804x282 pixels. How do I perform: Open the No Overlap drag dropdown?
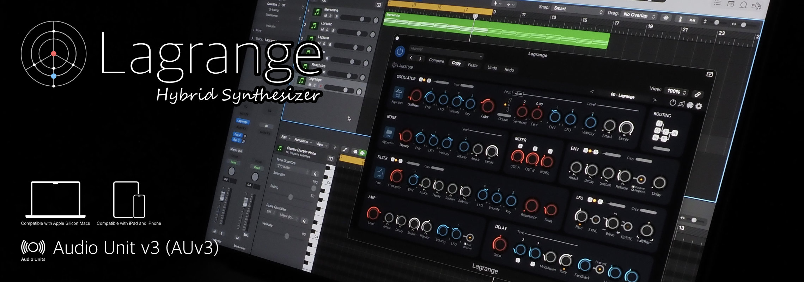639,15
